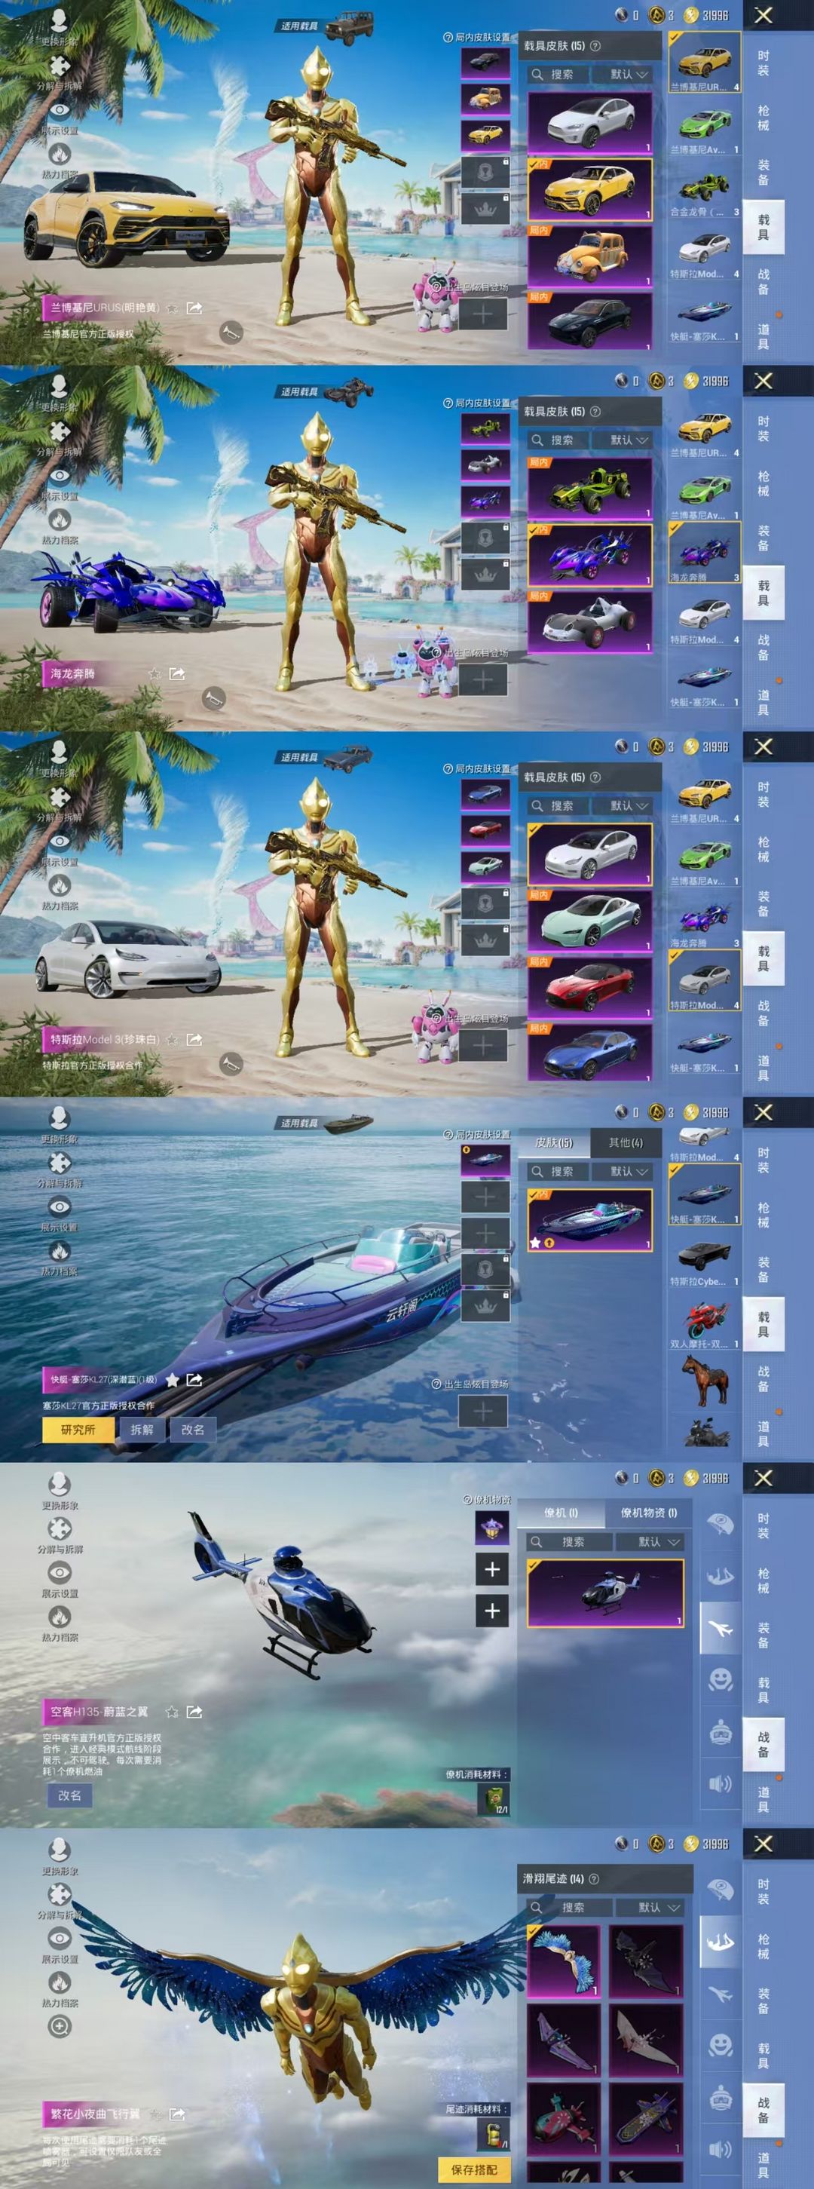
Task: Click the magnifier zoom icon below 热力档案
Action: point(60,2026)
